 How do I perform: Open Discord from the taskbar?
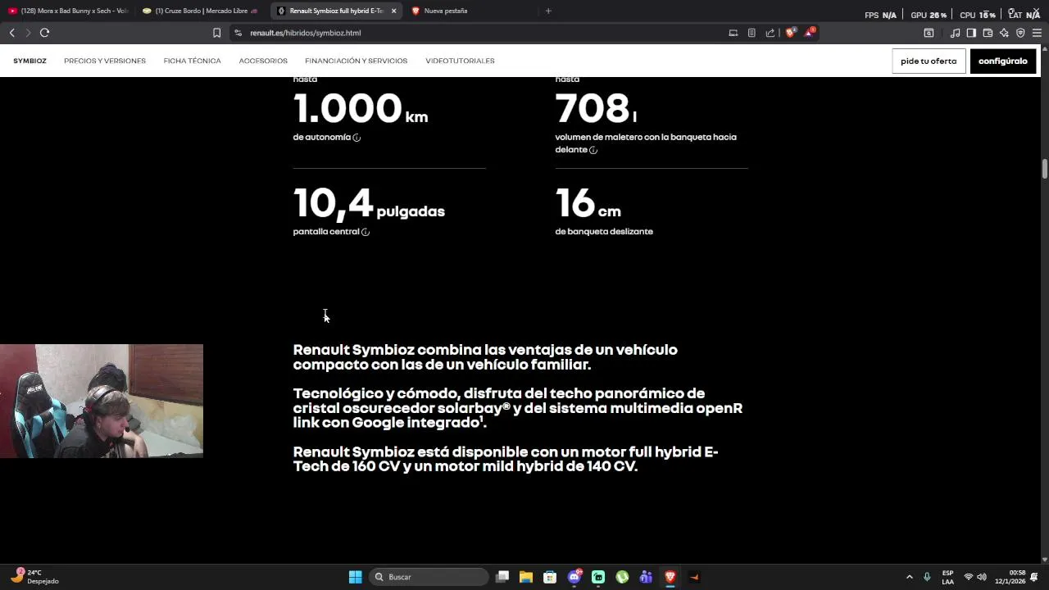574,577
